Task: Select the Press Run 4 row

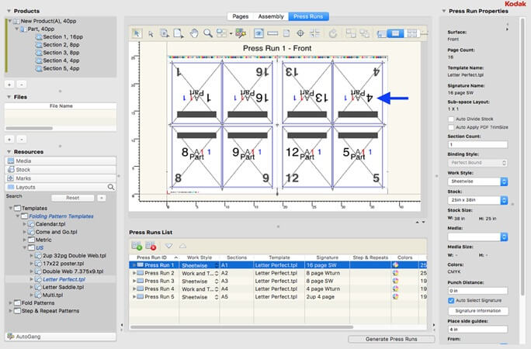Action: click(277, 289)
